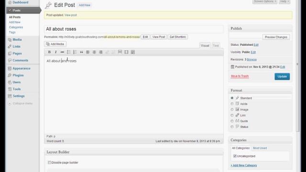Apply strikethrough formatting
Screen dimensions: 306x172
[62, 52]
